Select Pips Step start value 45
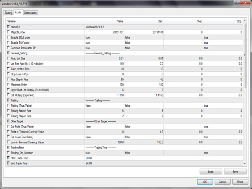252x189 pixels. coord(144,80)
